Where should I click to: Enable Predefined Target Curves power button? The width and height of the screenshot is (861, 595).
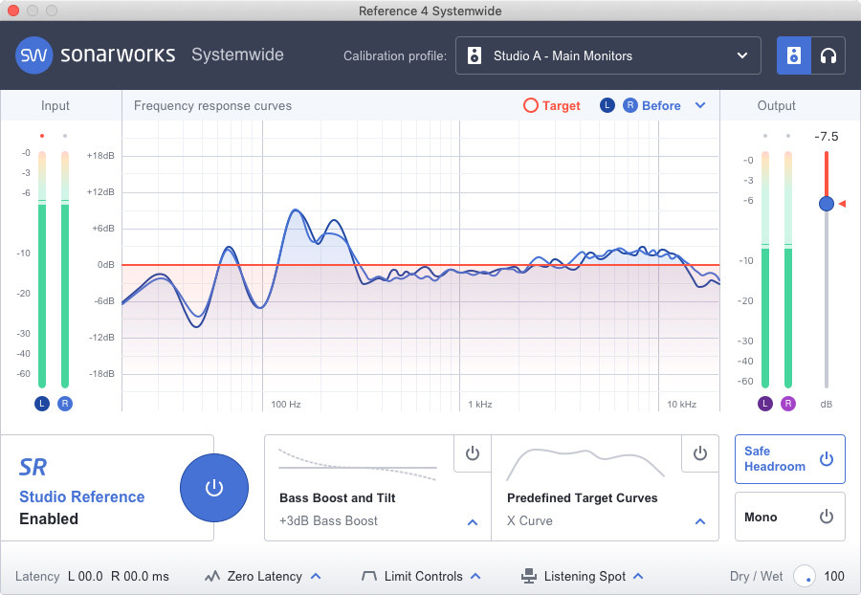pyautogui.click(x=699, y=453)
